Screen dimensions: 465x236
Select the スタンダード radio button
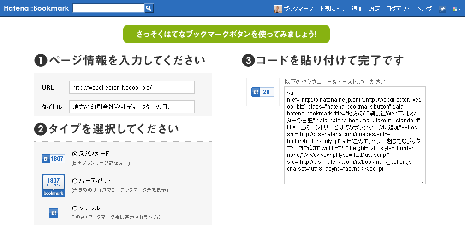[x=74, y=154]
